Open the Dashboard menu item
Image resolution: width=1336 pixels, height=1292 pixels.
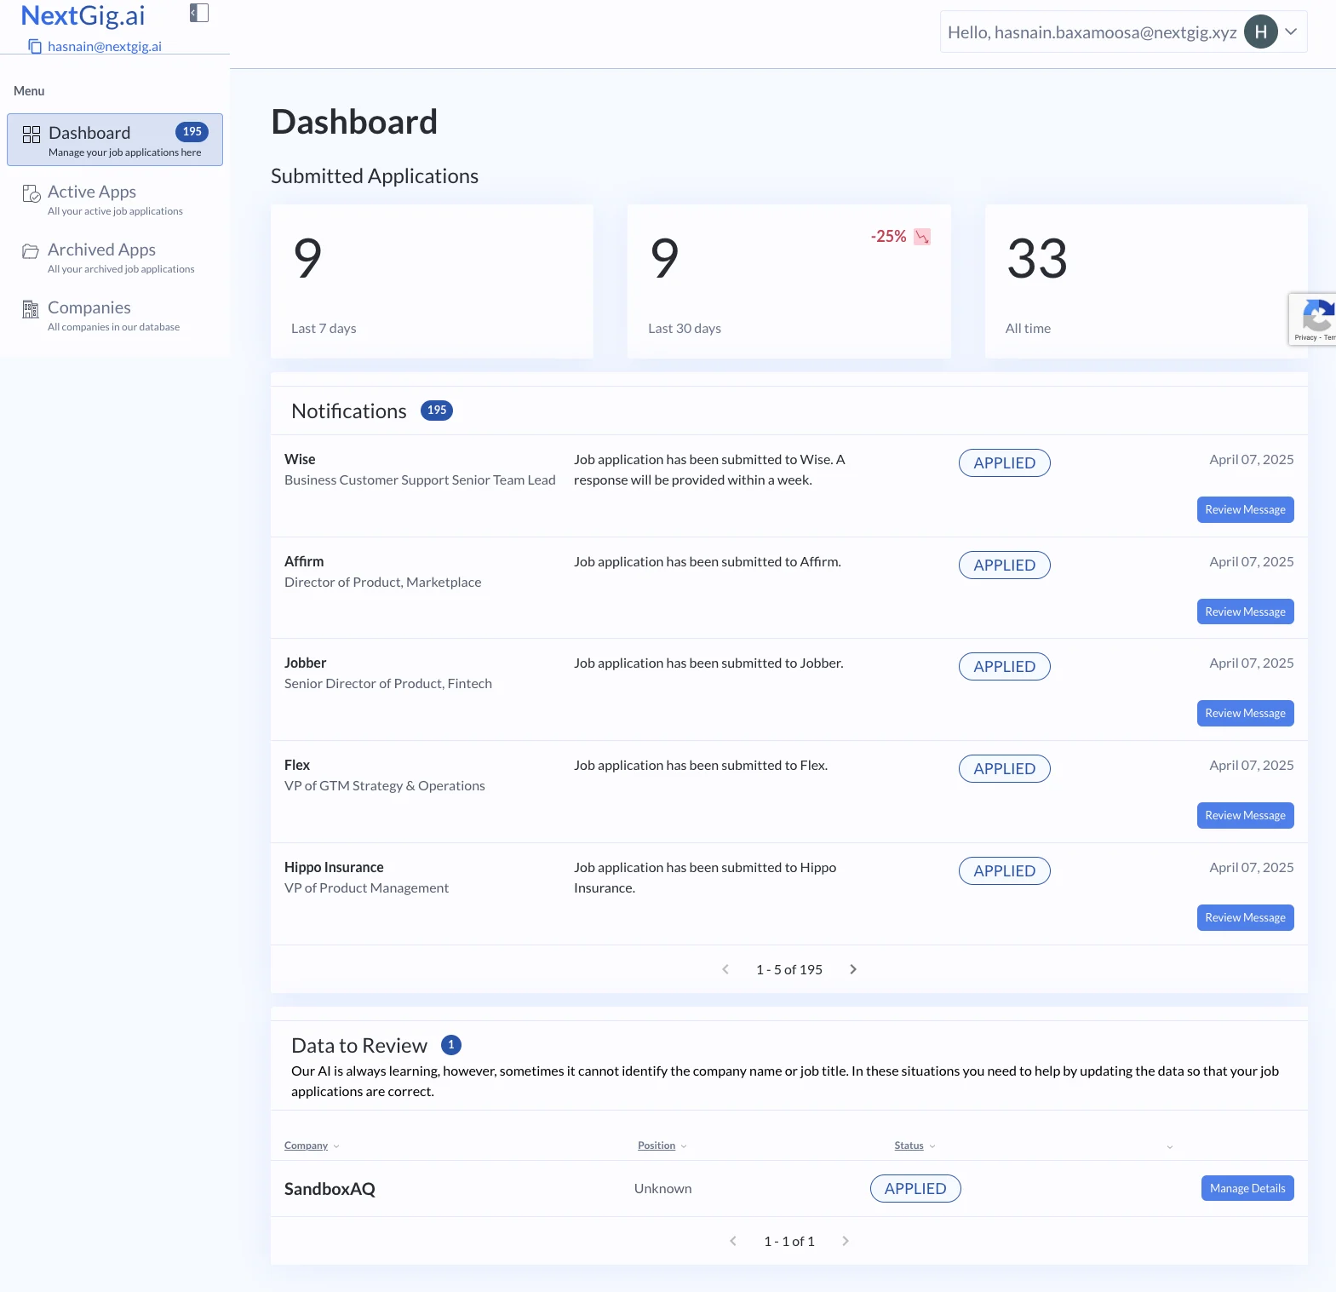click(115, 140)
